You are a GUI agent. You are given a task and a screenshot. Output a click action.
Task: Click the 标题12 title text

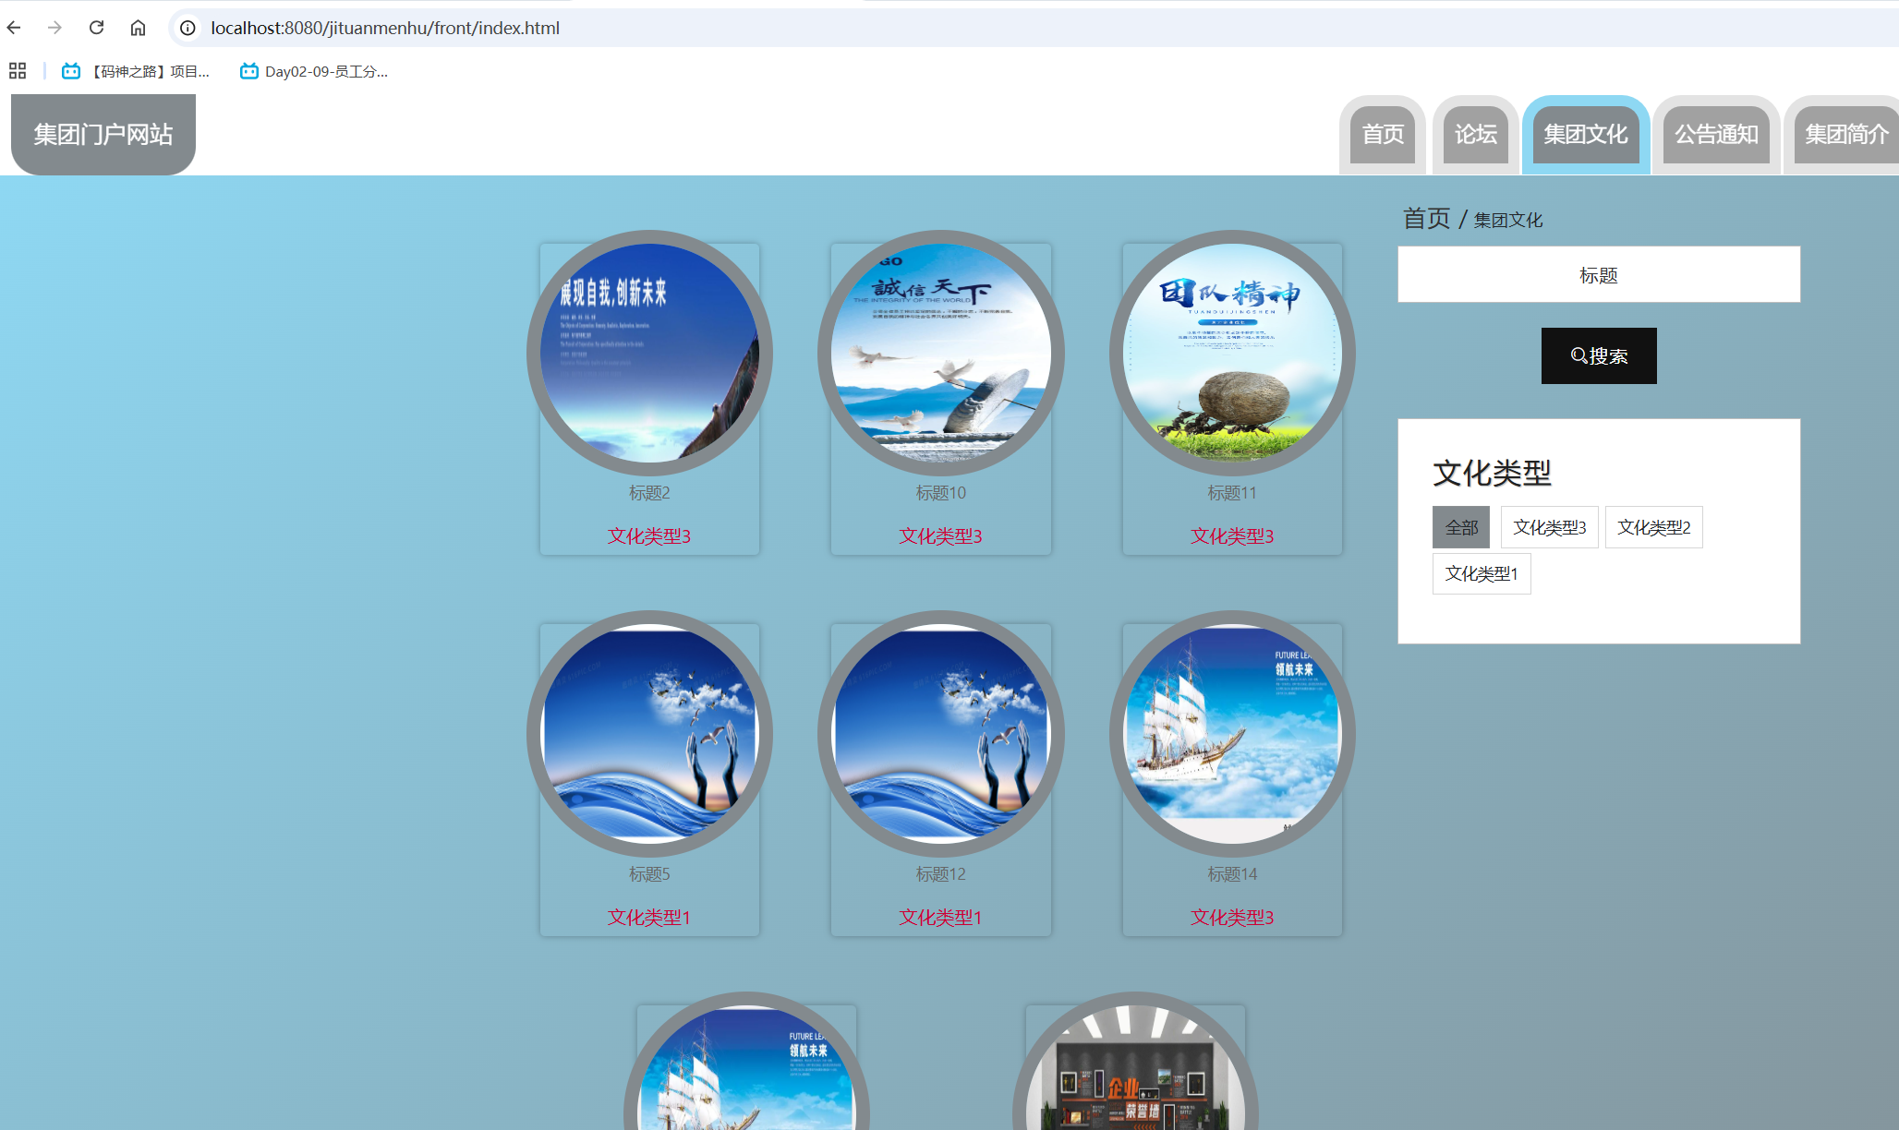point(940,874)
